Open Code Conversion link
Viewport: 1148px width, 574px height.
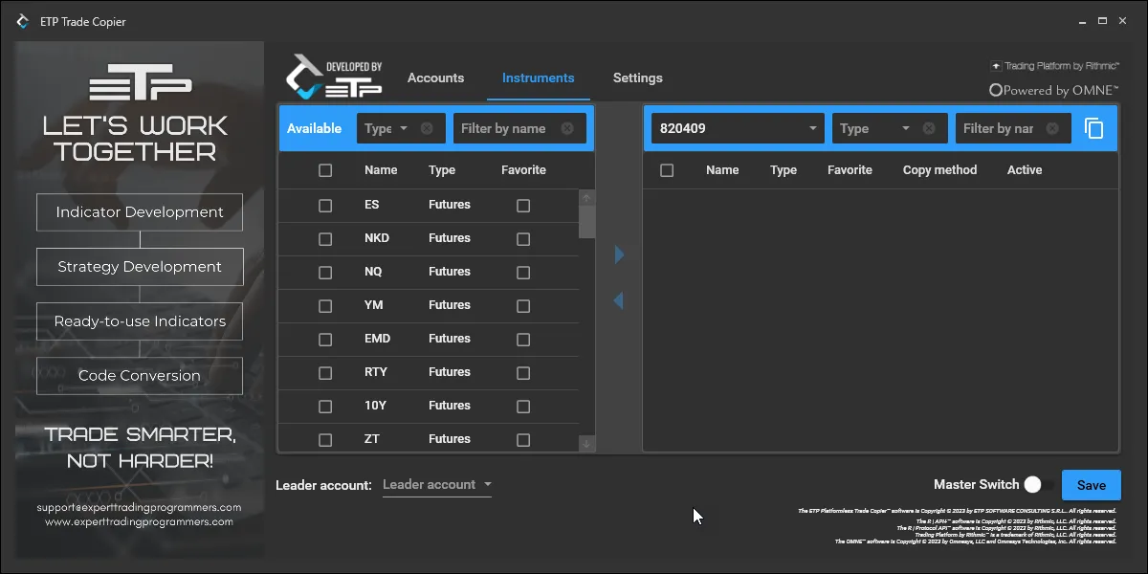(140, 376)
